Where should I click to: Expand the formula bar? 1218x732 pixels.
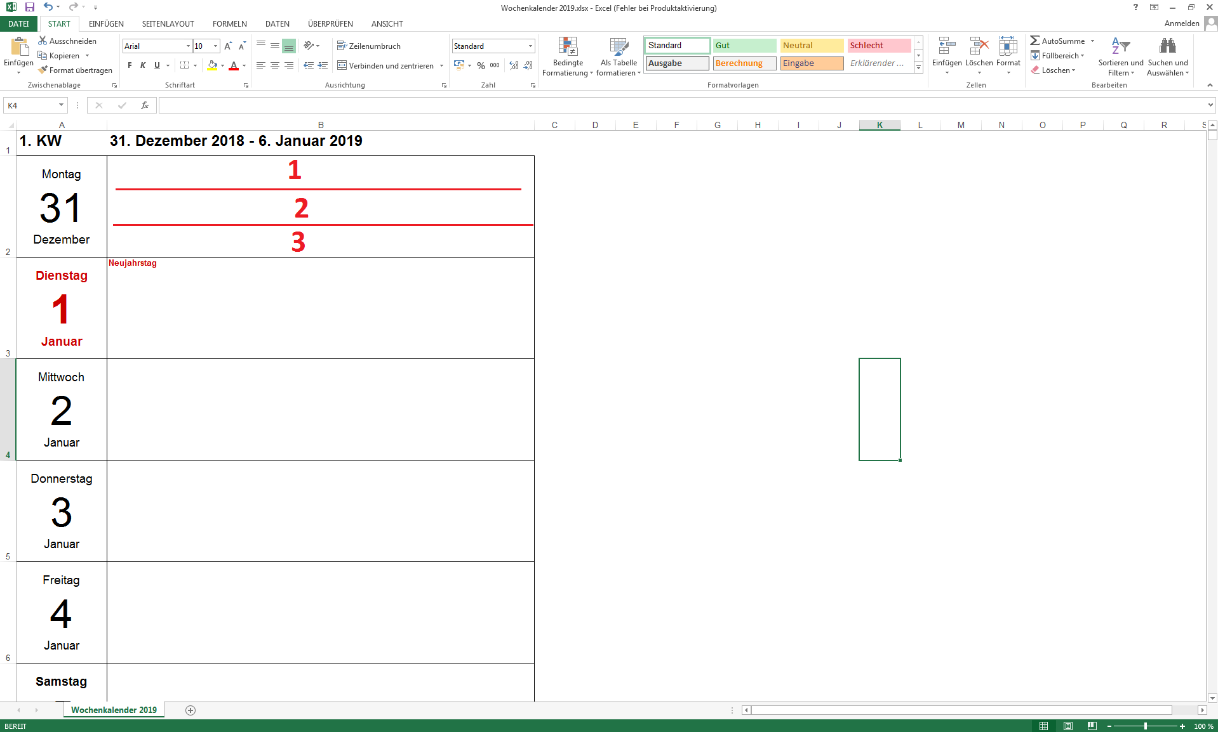[1210, 105]
